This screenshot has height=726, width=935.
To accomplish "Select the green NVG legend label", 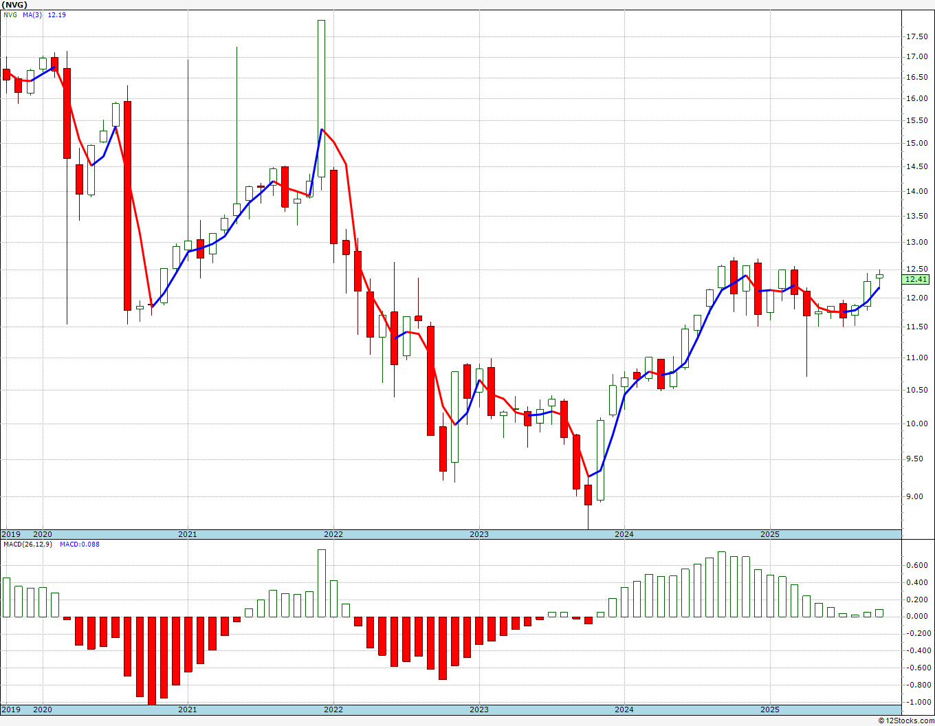I will tap(10, 15).
